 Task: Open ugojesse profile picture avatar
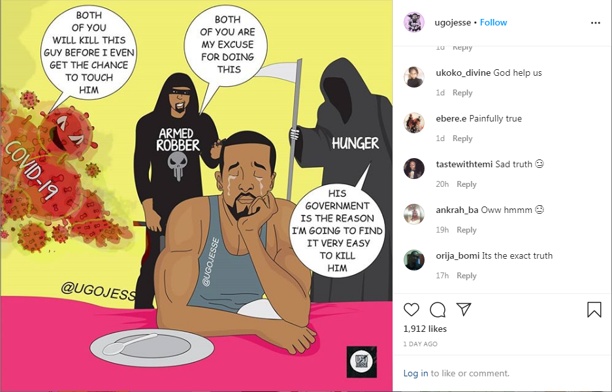(x=413, y=22)
